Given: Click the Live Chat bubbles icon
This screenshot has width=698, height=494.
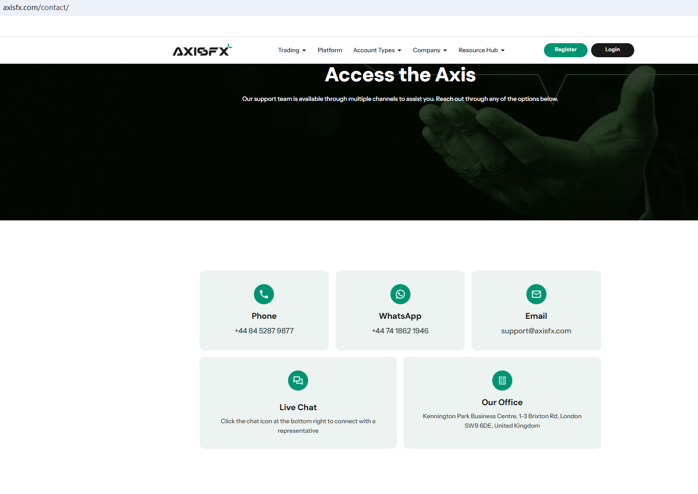Looking at the screenshot, I should [x=298, y=381].
